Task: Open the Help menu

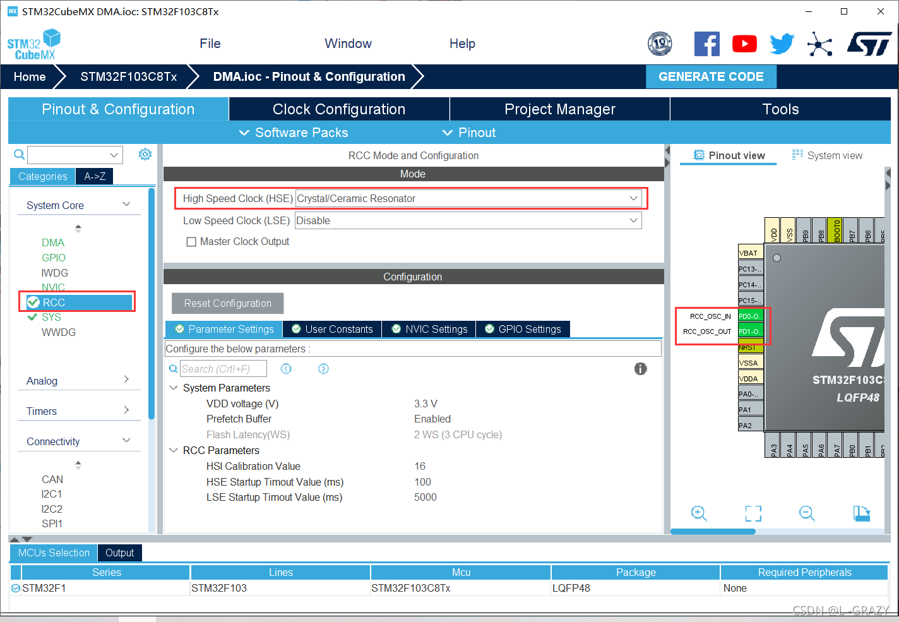Action: (462, 44)
